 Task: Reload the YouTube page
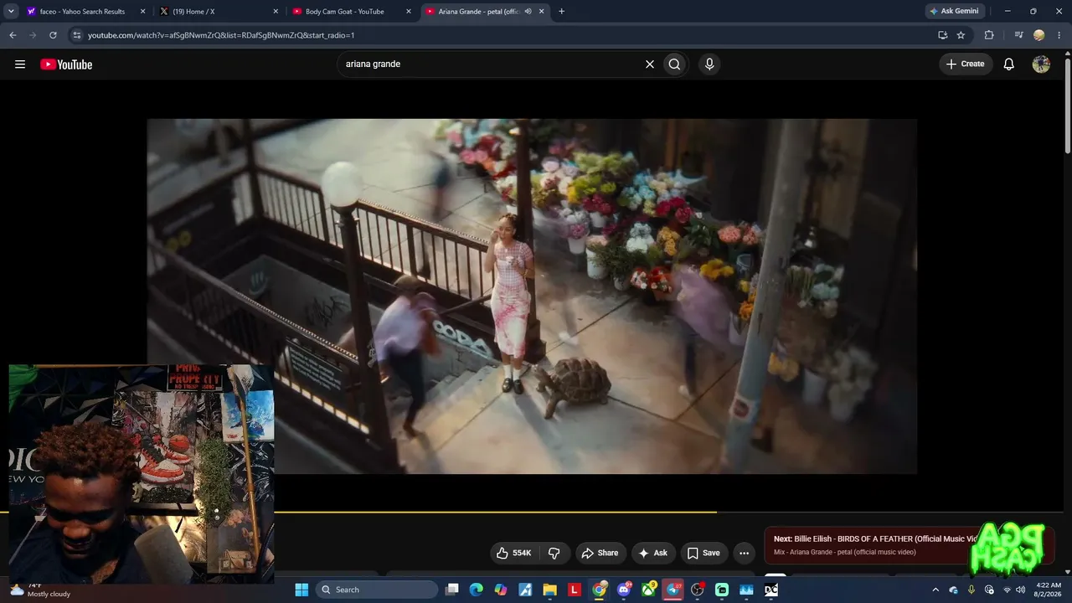pyautogui.click(x=53, y=35)
